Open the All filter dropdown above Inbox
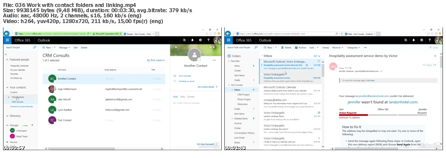The image size is (446, 158). click(x=317, y=56)
